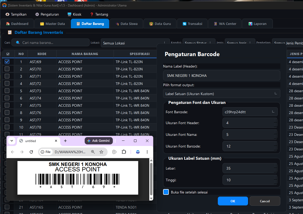This screenshot has width=303, height=214.
Task: Click the browser vertical scrollbar
Action: pyautogui.click(x=151, y=179)
